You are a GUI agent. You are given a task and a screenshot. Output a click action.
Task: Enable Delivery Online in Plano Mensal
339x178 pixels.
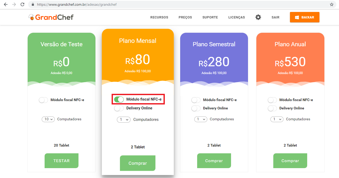click(x=119, y=108)
